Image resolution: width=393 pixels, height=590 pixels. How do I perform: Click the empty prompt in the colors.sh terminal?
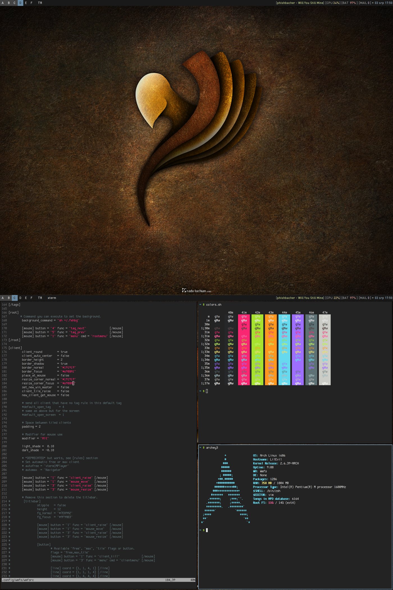coord(204,391)
